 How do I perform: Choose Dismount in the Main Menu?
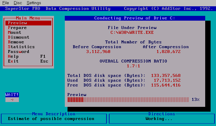19,37
